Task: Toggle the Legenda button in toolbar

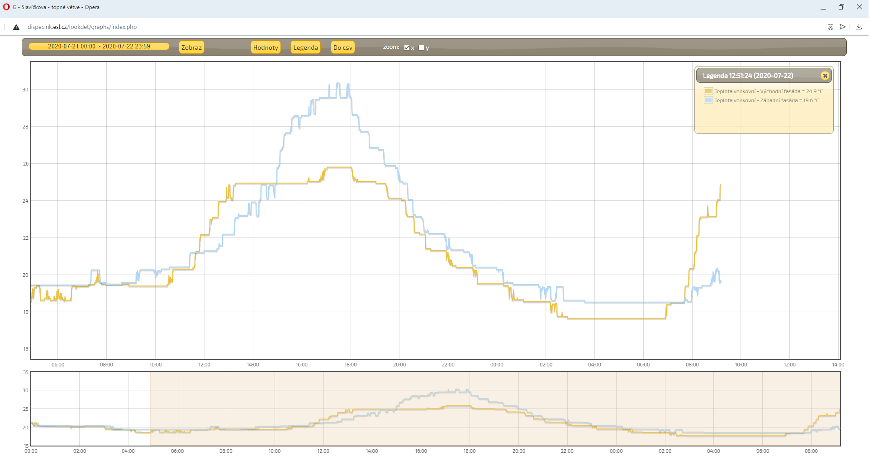Action: (x=305, y=47)
